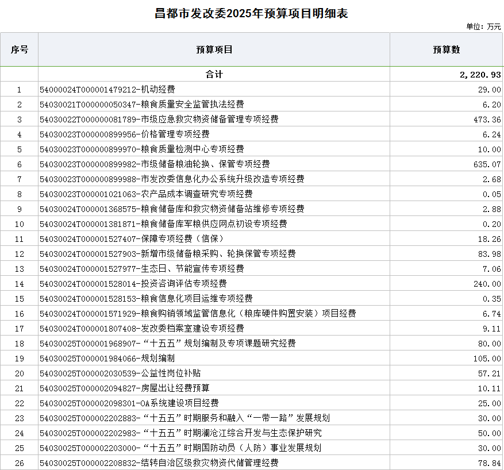Click the 473.36 budget amount cell

coord(486,120)
